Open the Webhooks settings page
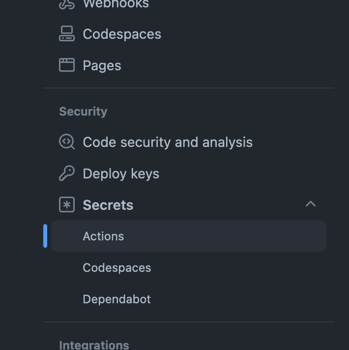This screenshot has width=349, height=350. (x=116, y=4)
